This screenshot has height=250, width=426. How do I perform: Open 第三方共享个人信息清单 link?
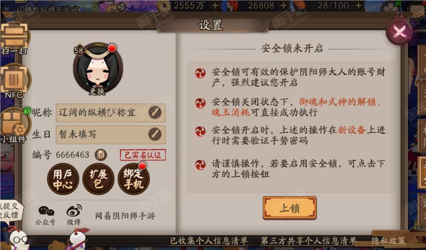308,240
